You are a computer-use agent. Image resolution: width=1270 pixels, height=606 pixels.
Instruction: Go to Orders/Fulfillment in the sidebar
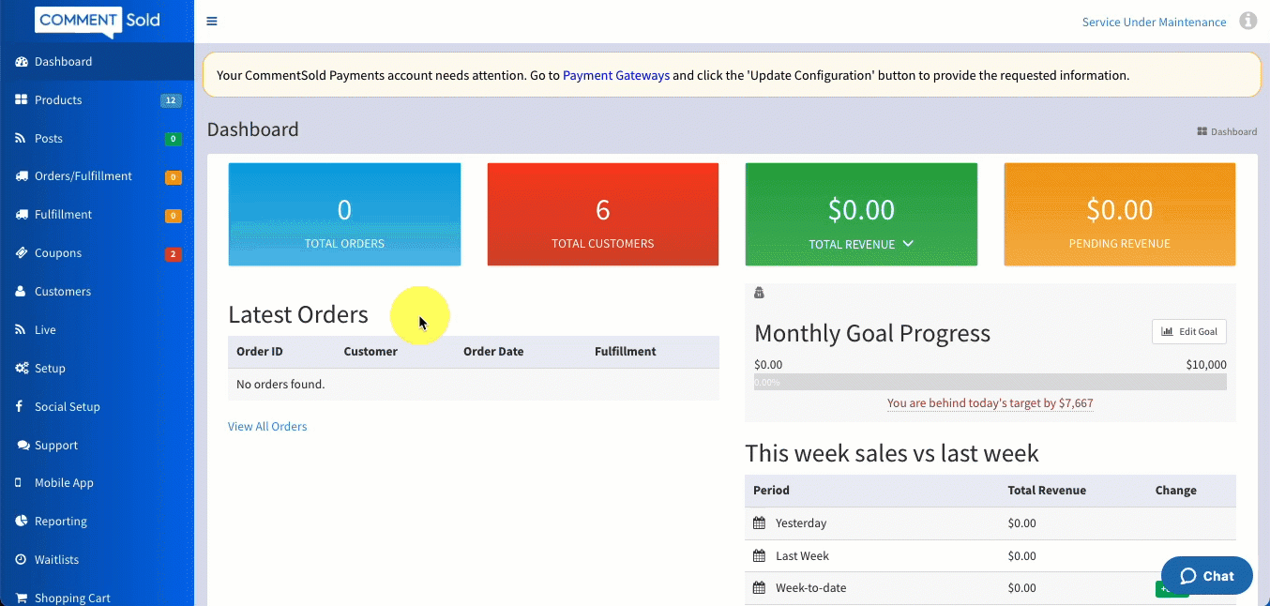(98, 176)
